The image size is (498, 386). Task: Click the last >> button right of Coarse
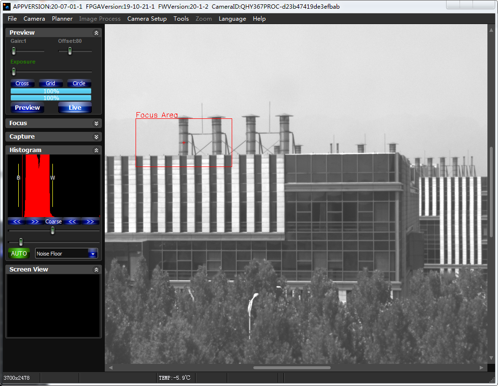click(x=90, y=221)
